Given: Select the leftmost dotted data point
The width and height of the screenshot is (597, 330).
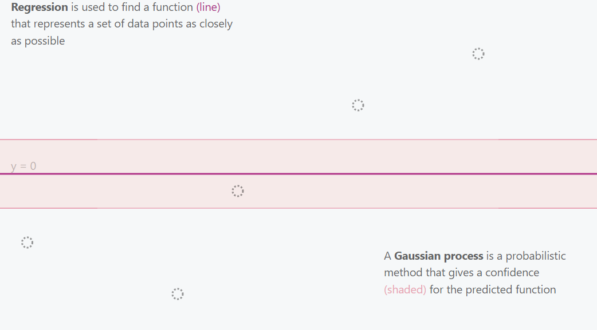Looking at the screenshot, I should (27, 242).
